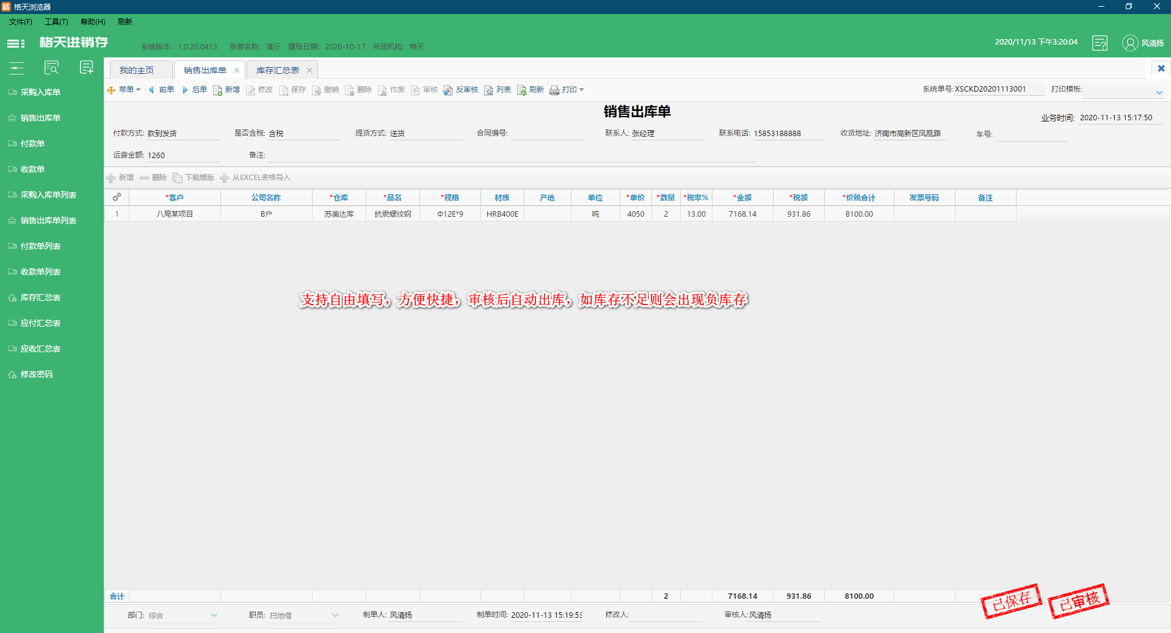Open the 打印 dropdown menu
Viewport: 1171px width, 633px height.
(x=567, y=90)
